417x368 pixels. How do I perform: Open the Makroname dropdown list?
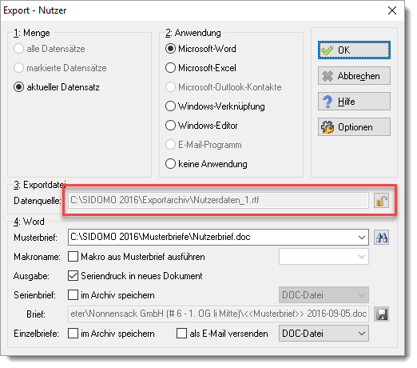click(x=324, y=257)
